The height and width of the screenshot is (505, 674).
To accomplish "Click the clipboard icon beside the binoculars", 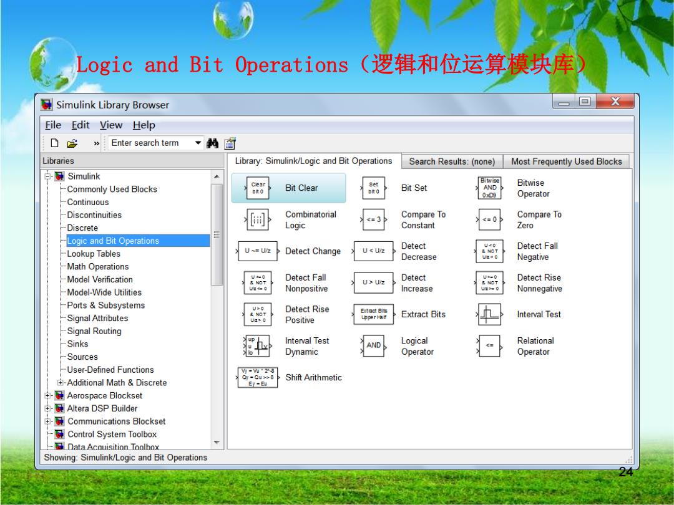I will tap(230, 143).
